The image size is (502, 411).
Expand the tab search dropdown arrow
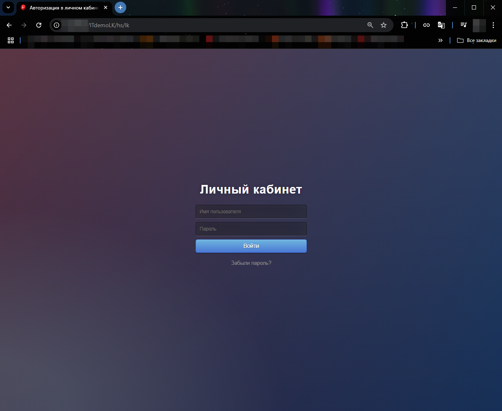(8, 7)
